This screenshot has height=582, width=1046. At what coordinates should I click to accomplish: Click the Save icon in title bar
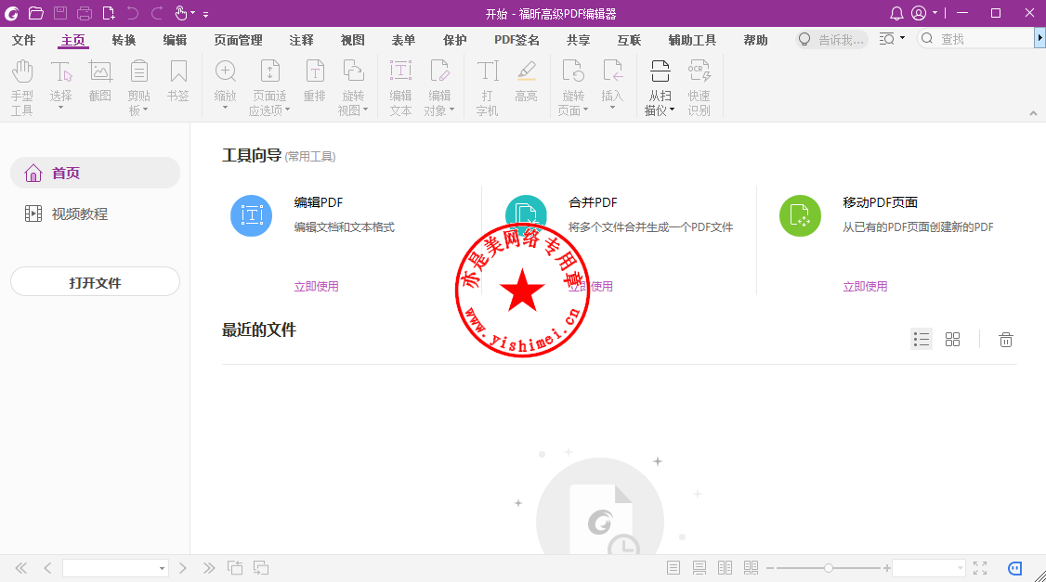click(60, 13)
